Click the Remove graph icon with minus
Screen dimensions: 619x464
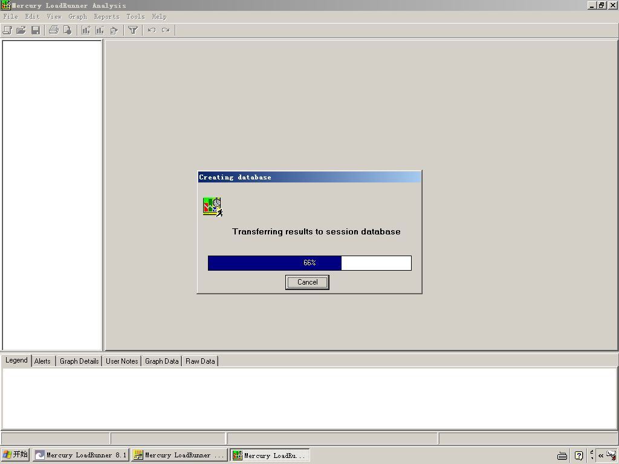[x=100, y=30]
